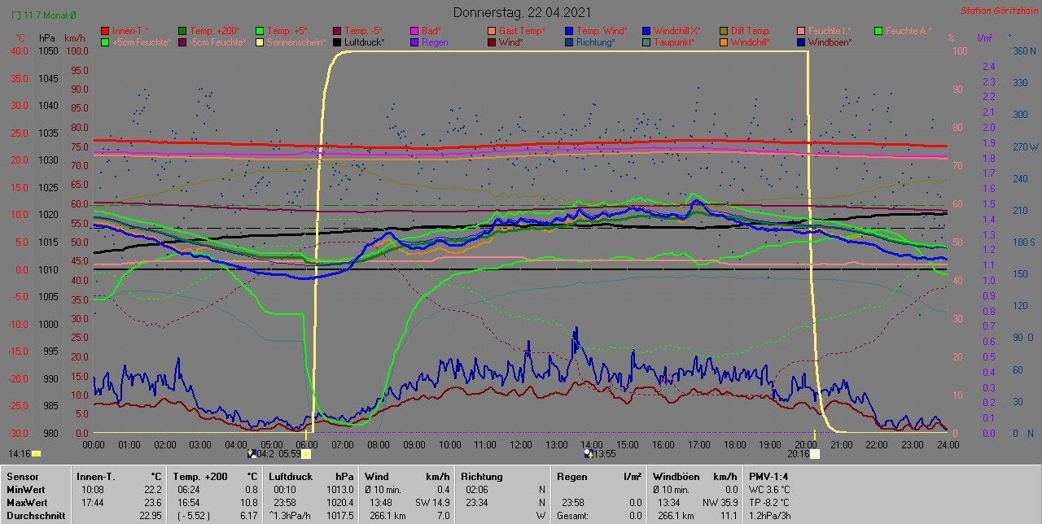This screenshot has height=524, width=1042.
Task: Select the Taupunkt legend label
Action: pyautogui.click(x=674, y=42)
